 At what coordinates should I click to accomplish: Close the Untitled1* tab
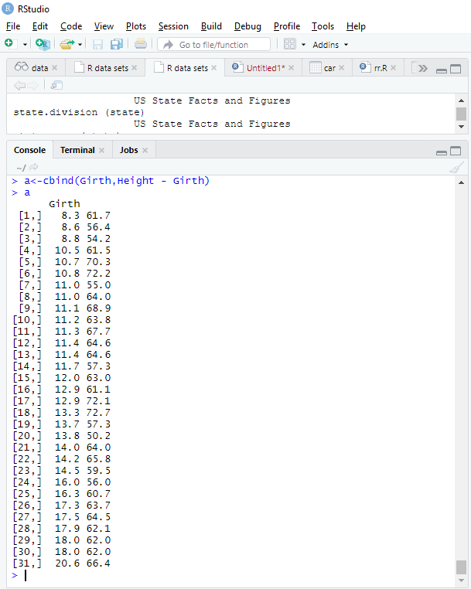pyautogui.click(x=292, y=67)
